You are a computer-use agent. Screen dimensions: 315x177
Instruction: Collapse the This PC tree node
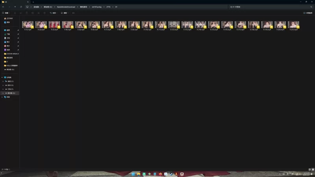pyautogui.click(x=2, y=77)
